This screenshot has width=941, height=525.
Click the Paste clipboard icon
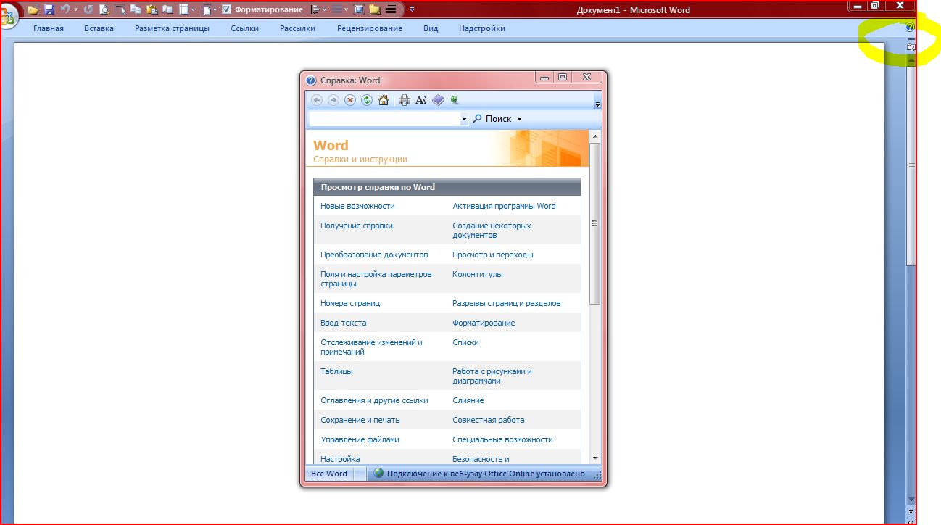[152, 10]
